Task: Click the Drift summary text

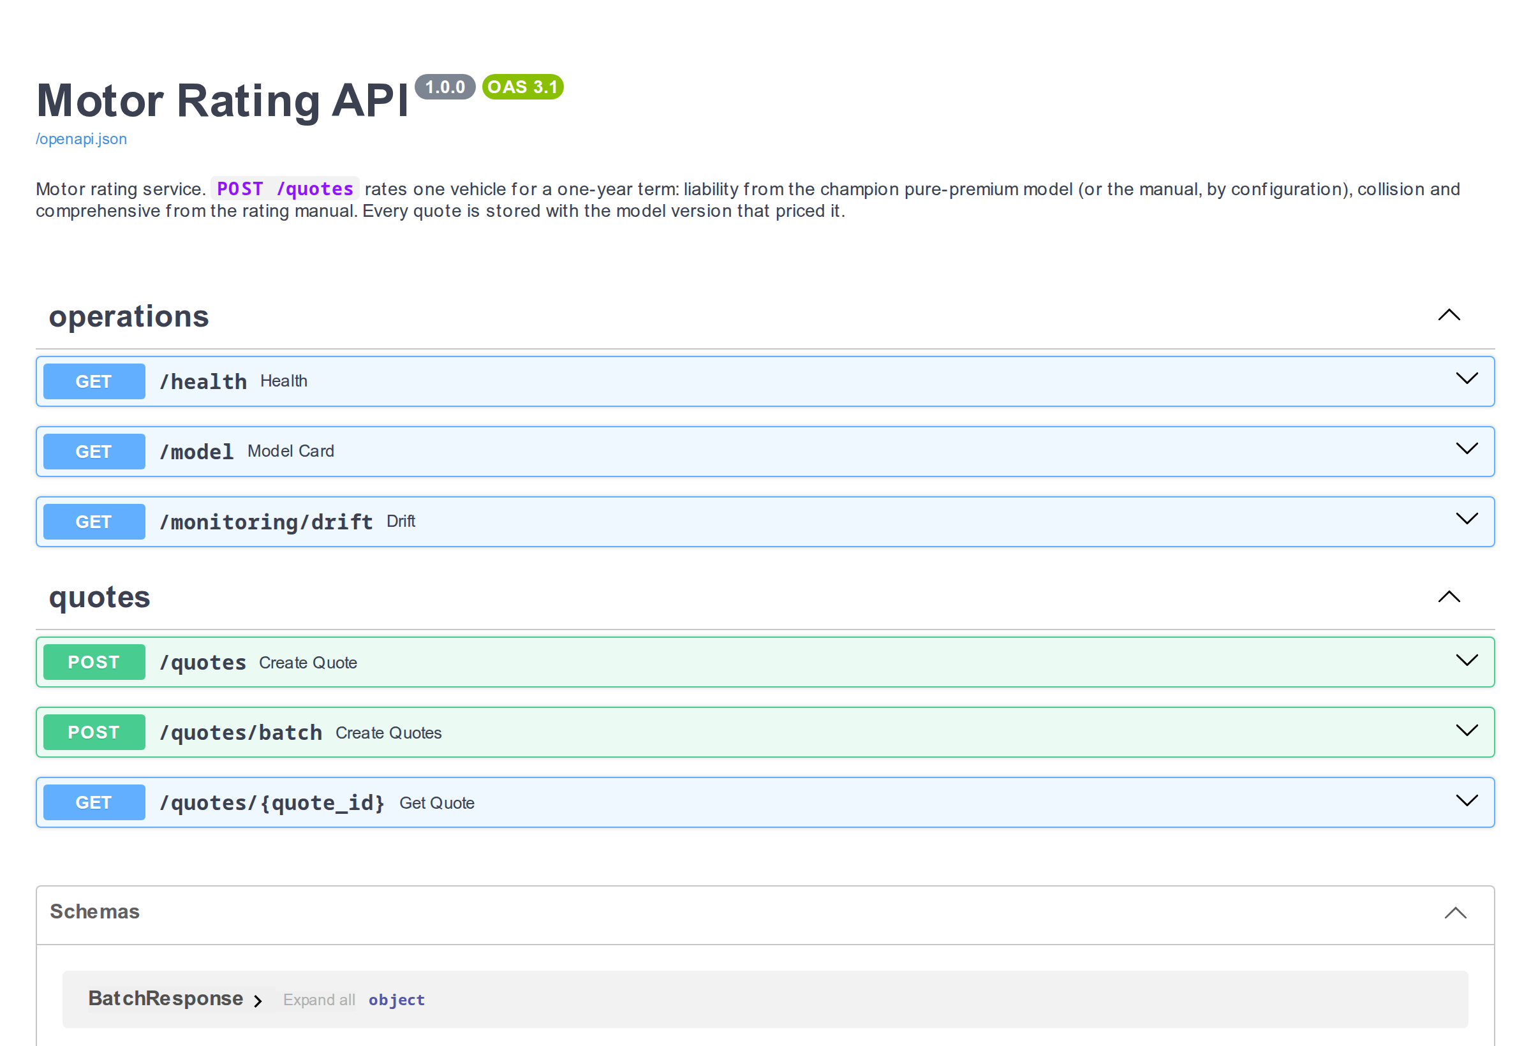Action: [401, 521]
